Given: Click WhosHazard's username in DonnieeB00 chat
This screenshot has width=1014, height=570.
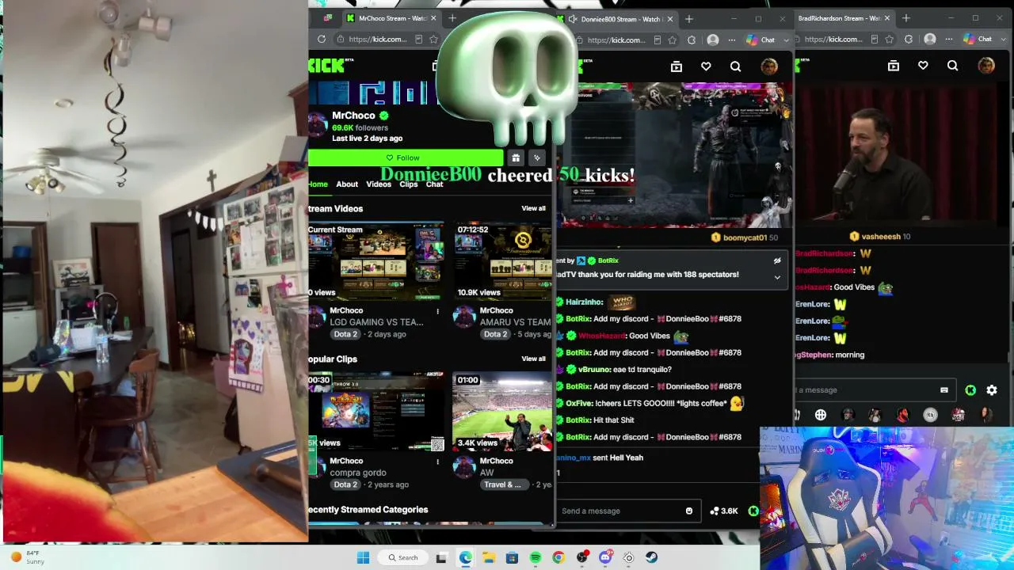Looking at the screenshot, I should [x=602, y=336].
